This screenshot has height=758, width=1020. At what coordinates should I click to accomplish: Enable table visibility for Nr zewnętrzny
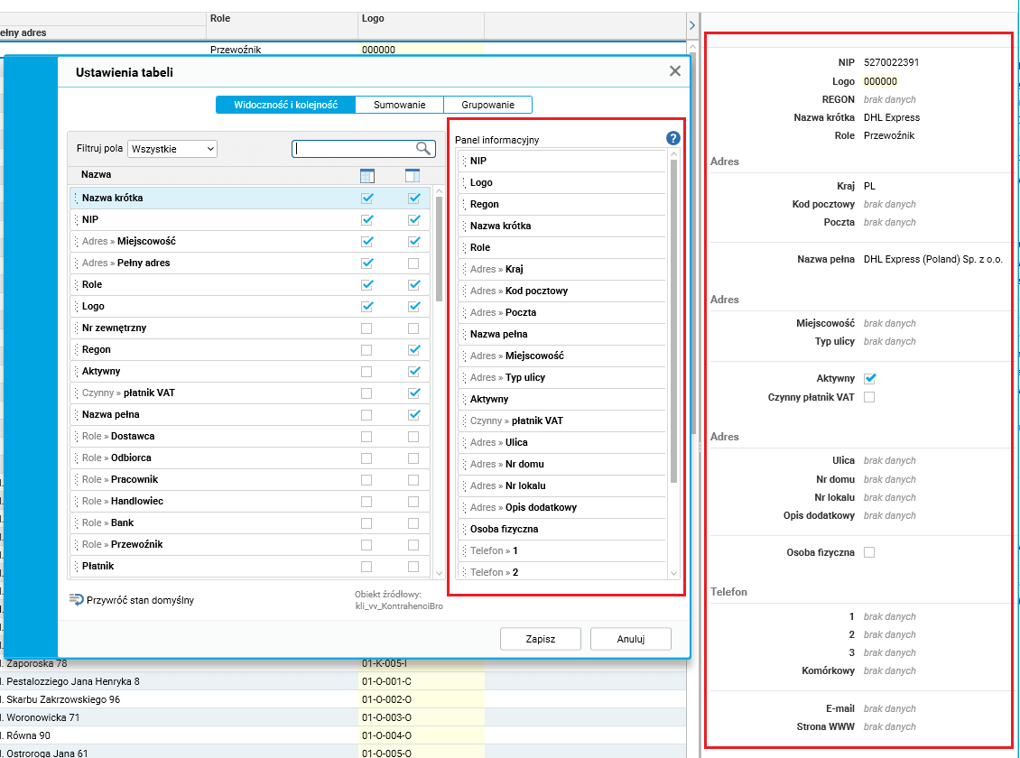[x=366, y=328]
